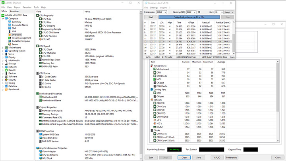This screenshot has width=286, height=161.
Task: Click the Save button
Action: click(x=199, y=157)
